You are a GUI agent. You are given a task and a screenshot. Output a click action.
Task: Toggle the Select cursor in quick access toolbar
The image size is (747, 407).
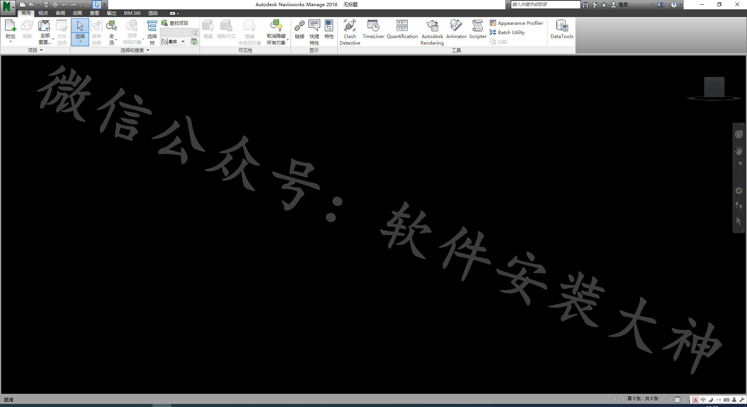(x=97, y=5)
